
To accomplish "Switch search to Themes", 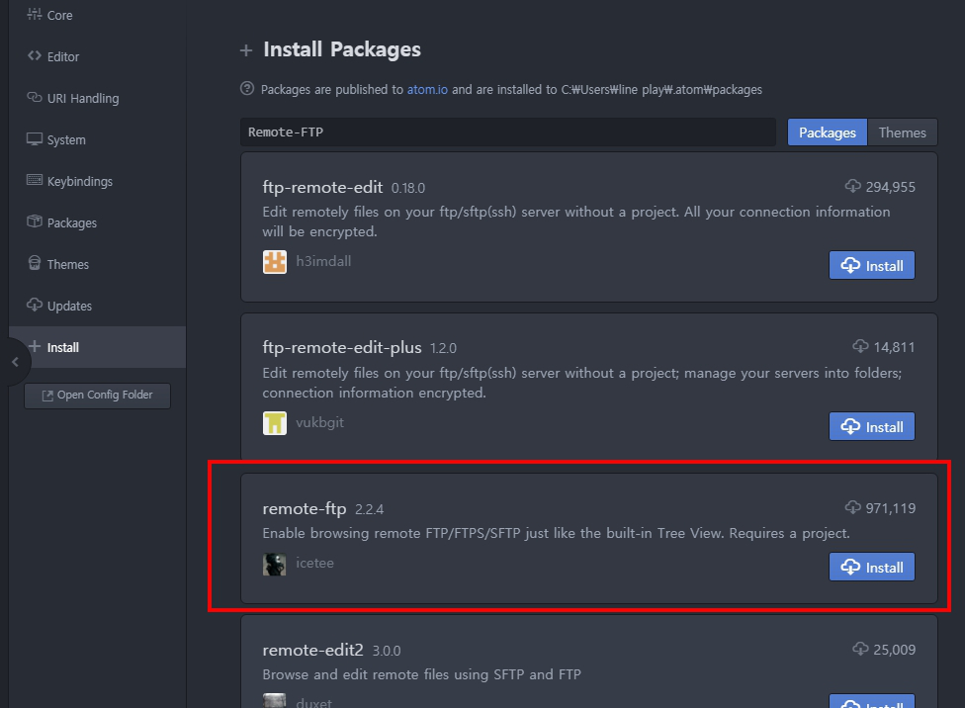I will pyautogui.click(x=903, y=133).
